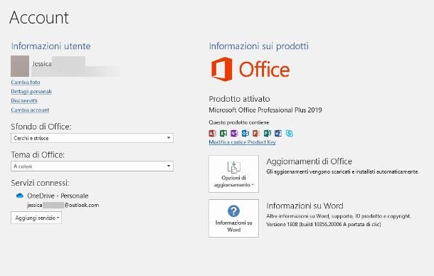Click the Versione 1808 build text

324,224
